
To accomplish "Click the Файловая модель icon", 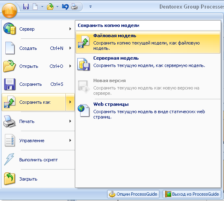I will (84, 42).
